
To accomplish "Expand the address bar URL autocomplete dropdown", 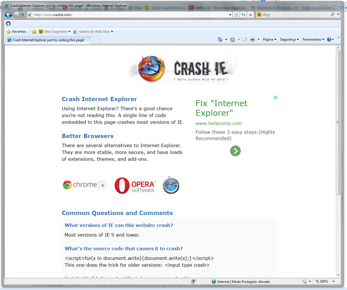I will (x=230, y=15).
